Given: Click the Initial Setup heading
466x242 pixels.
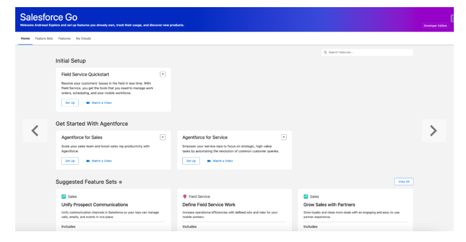Looking at the screenshot, I should point(71,60).
